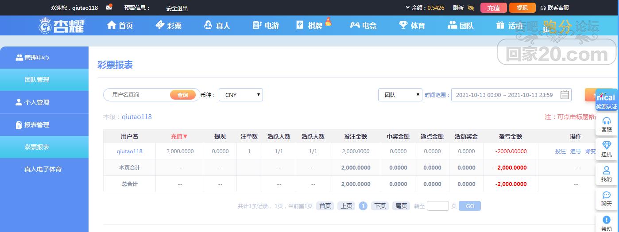Open 活动 promotions menu

(x=509, y=26)
